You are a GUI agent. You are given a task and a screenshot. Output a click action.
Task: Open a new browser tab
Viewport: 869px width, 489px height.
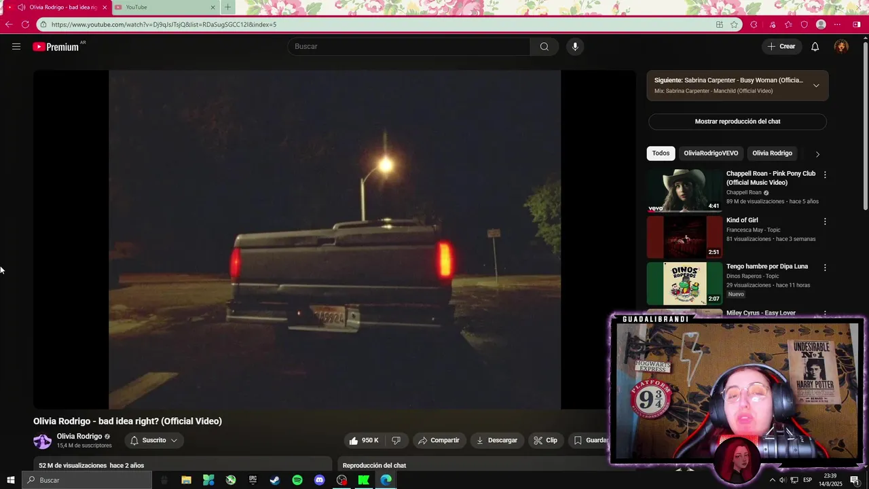tap(227, 7)
